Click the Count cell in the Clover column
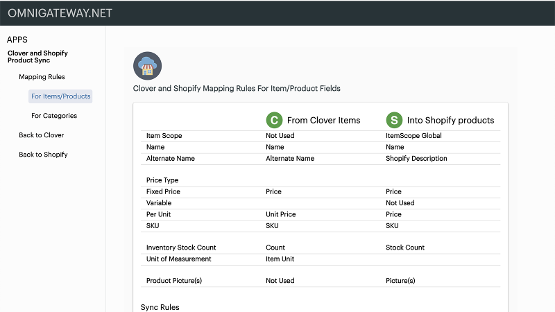The width and height of the screenshot is (555, 312). (x=275, y=248)
